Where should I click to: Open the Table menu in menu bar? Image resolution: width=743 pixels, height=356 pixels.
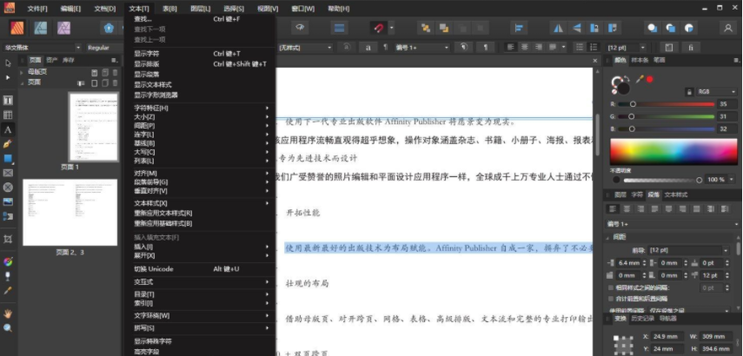click(x=169, y=8)
